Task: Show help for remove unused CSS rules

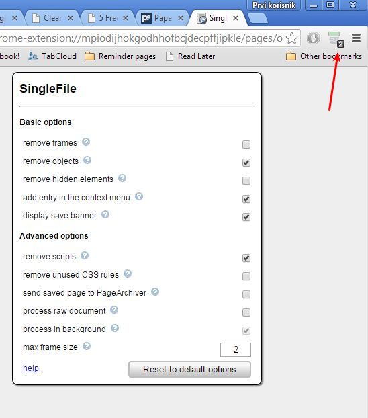Action: (128, 274)
